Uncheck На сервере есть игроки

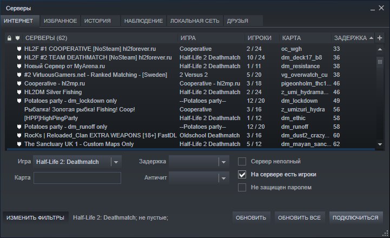242,174
